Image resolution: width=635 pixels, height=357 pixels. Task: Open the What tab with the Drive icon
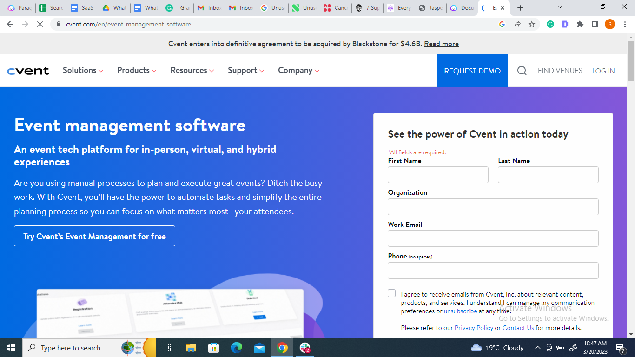pos(114,8)
